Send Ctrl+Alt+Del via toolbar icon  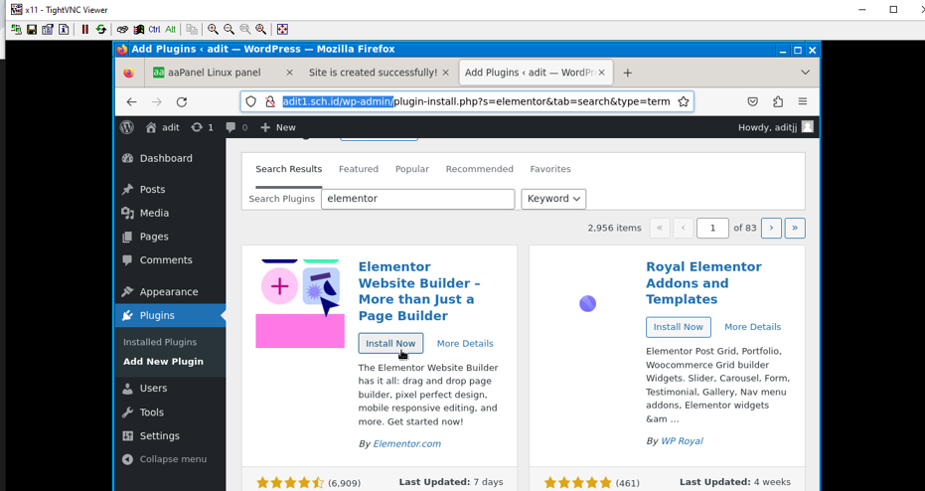(x=122, y=29)
